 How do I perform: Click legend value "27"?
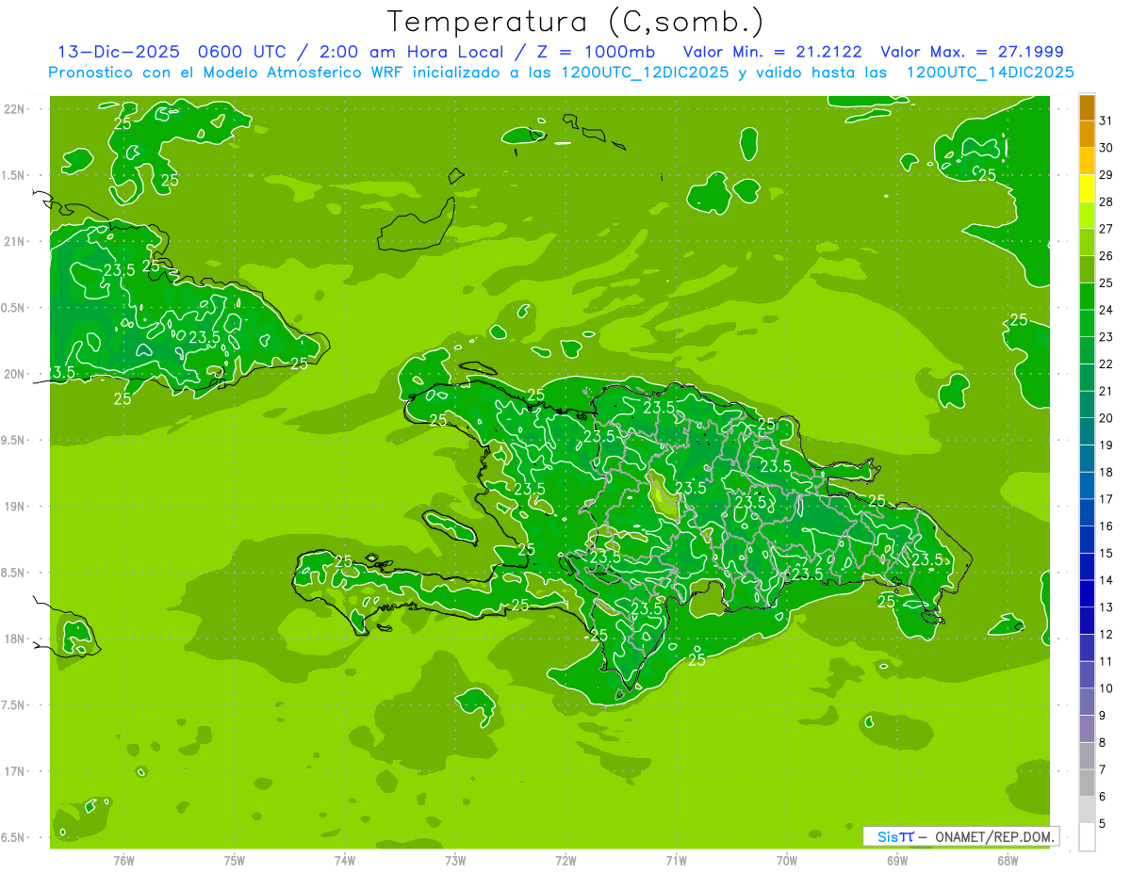pos(1106,229)
